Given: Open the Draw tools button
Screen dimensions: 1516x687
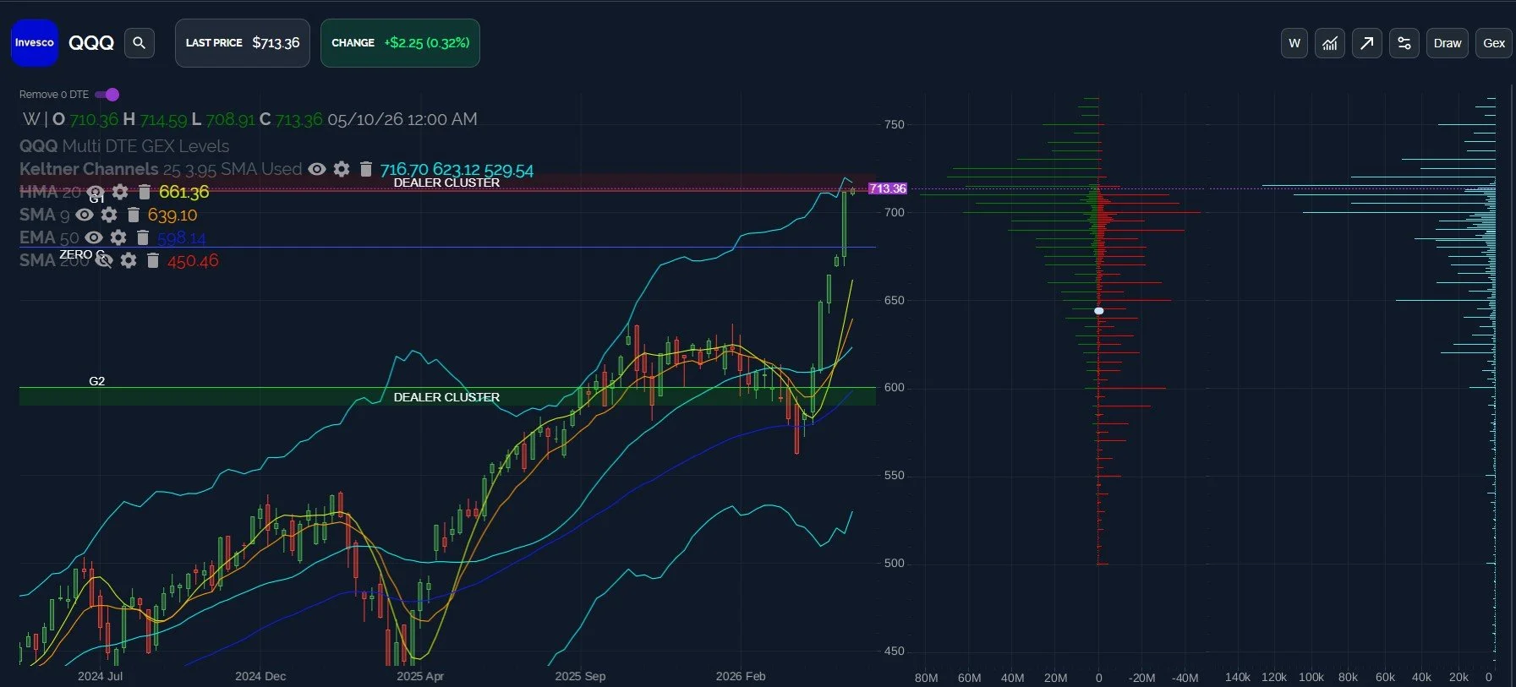Looking at the screenshot, I should [x=1448, y=43].
